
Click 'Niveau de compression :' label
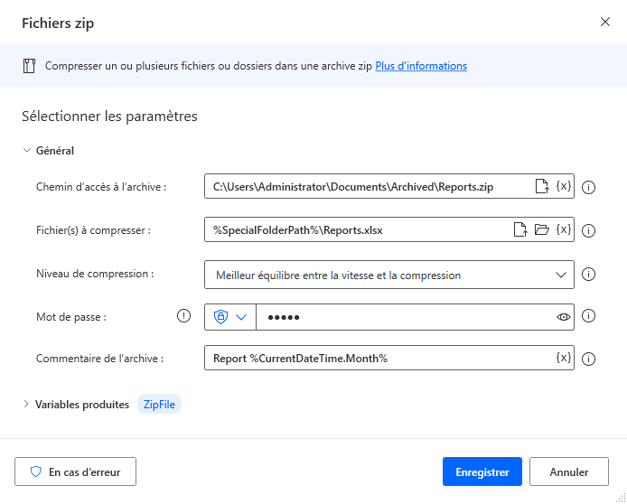(x=95, y=274)
